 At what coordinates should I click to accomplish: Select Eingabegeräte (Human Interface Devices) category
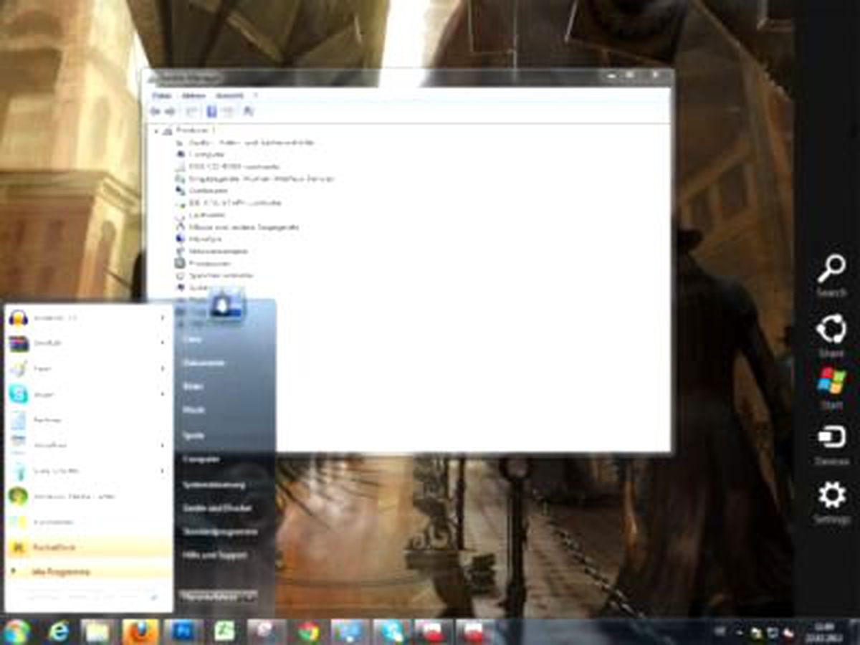262,178
